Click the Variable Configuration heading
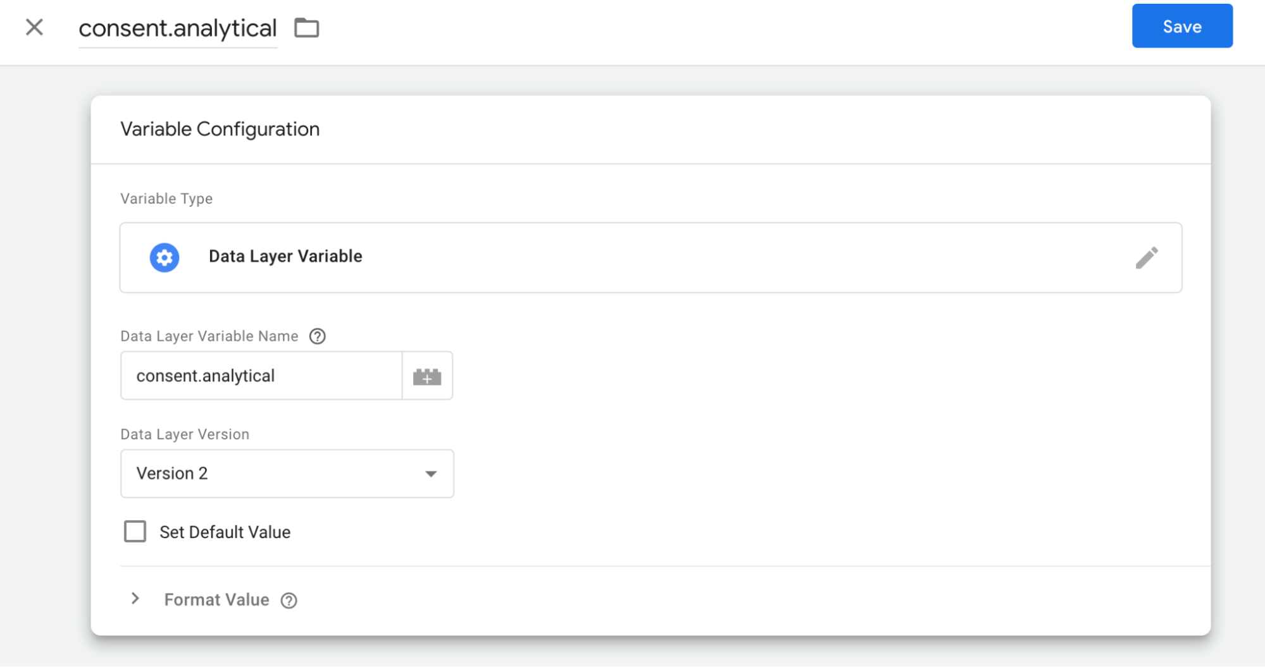Viewport: 1265px width, 667px height. [220, 130]
